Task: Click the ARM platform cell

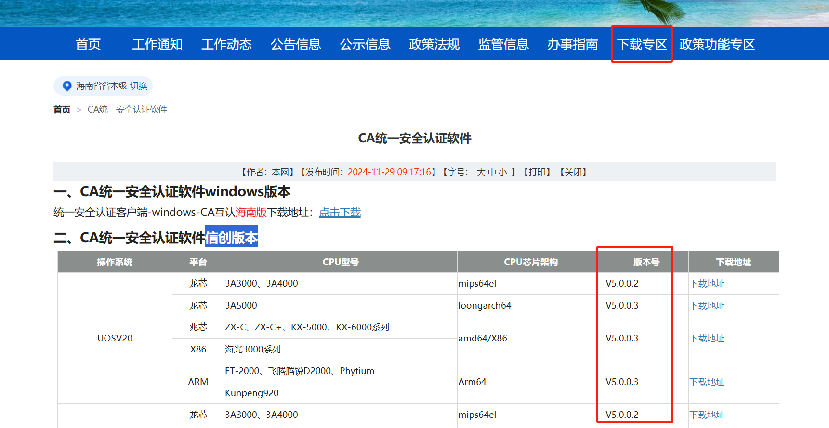Action: click(x=198, y=382)
